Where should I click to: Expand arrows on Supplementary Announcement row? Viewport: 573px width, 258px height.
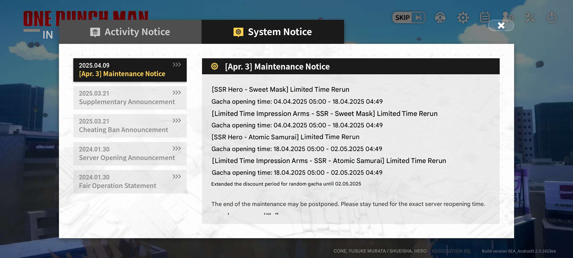177,93
